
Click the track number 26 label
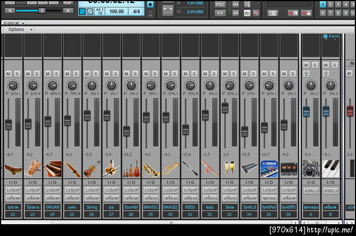pos(92,214)
